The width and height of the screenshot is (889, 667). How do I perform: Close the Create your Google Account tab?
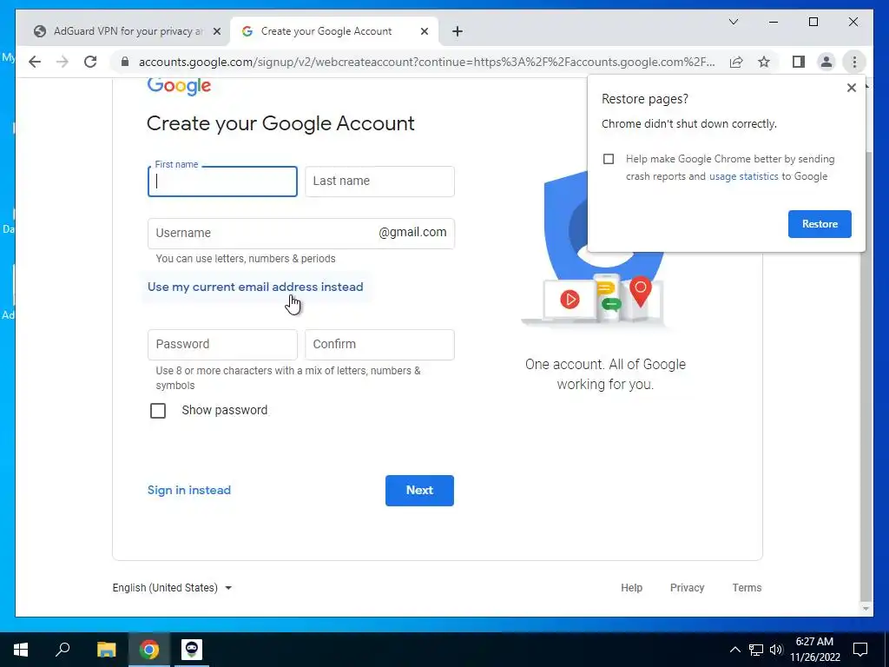(424, 31)
